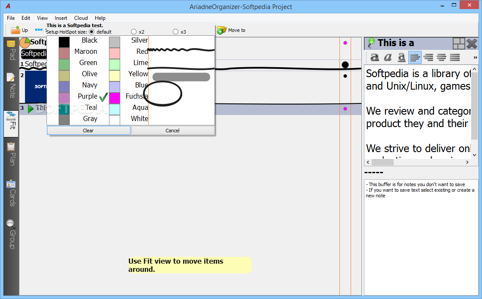Open the Group view sidebar tab

click(x=11, y=234)
